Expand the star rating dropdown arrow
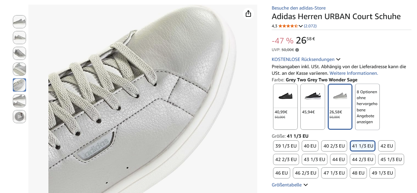This screenshot has height=193, width=417. (301, 26)
